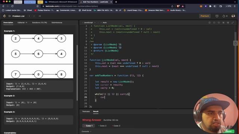
Task: Open the Learn tab group
Action: (x=40, y=2)
